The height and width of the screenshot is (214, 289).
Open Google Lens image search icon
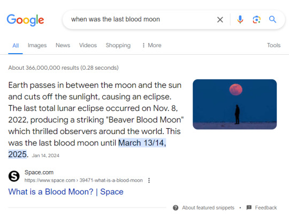tap(256, 19)
